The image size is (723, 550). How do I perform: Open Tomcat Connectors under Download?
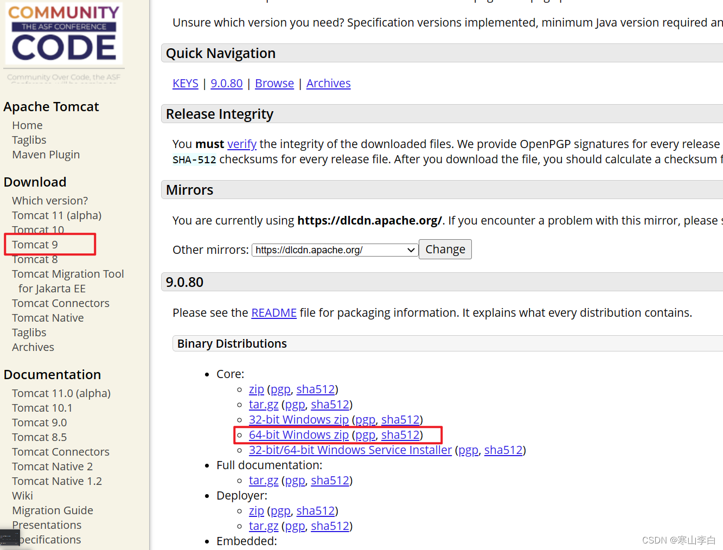coord(61,303)
